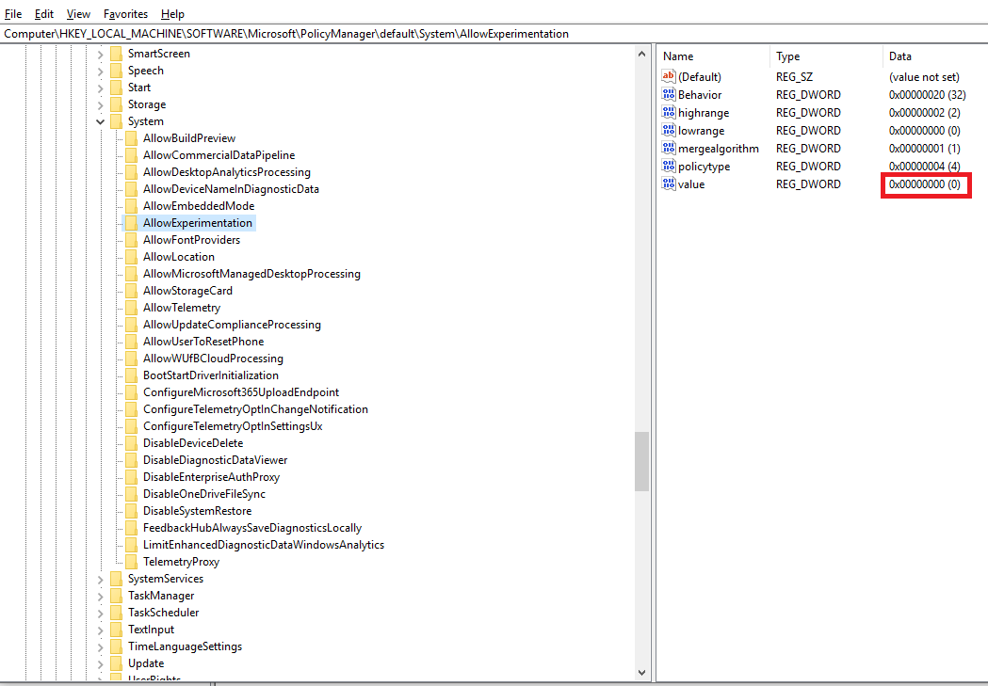Expand the Start key
The width and height of the screenshot is (988, 686).
coord(100,88)
